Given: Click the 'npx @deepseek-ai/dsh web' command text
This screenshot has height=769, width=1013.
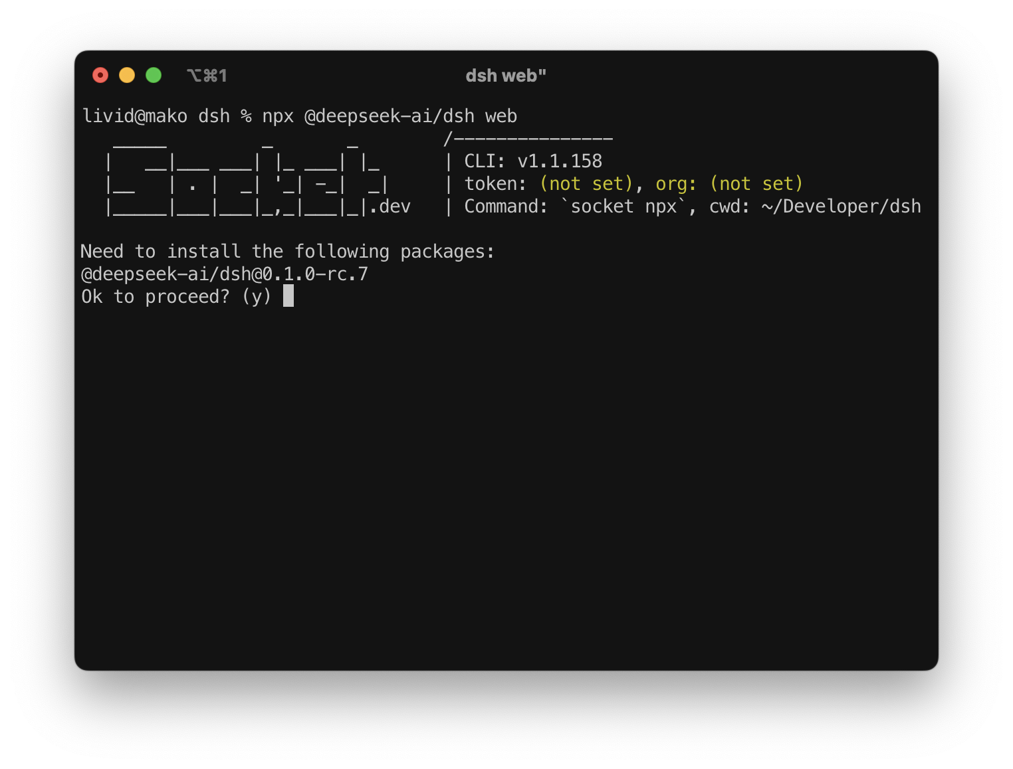Looking at the screenshot, I should [x=390, y=116].
